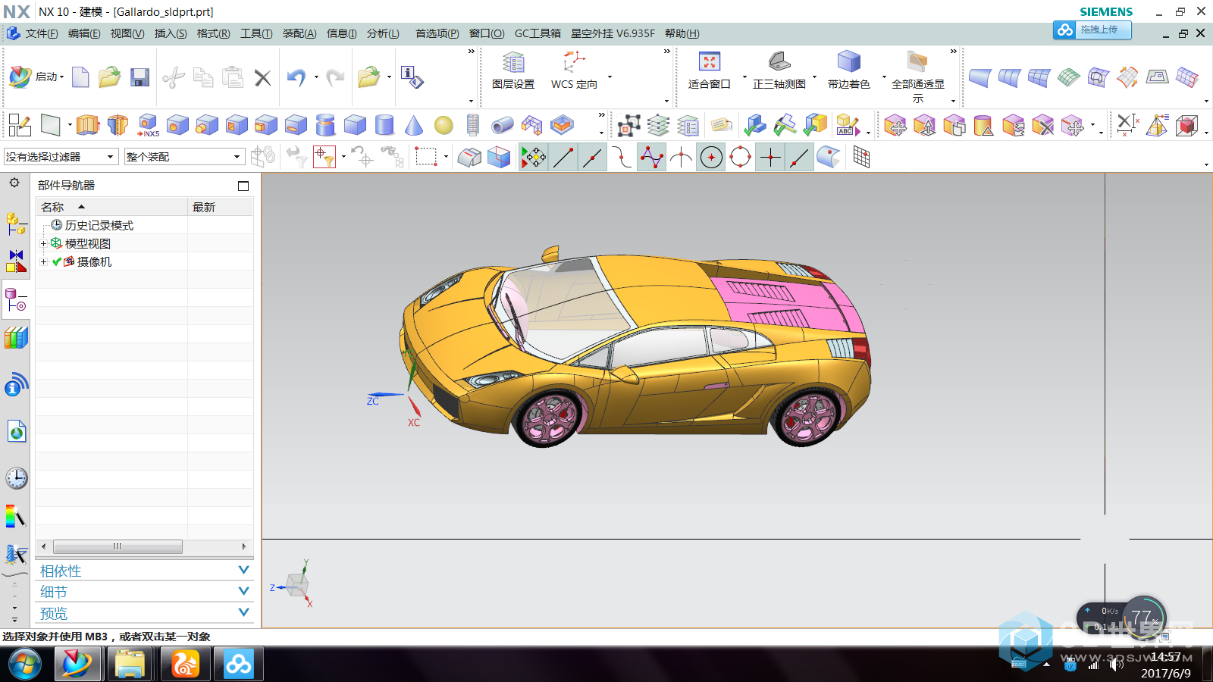Viewport: 1213px width, 682px height.
Task: Toggle End Point snap option
Action: (x=563, y=157)
